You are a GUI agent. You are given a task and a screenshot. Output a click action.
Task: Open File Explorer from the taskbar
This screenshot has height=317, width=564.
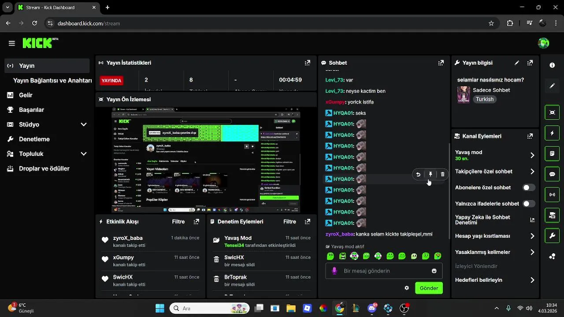[291, 308]
